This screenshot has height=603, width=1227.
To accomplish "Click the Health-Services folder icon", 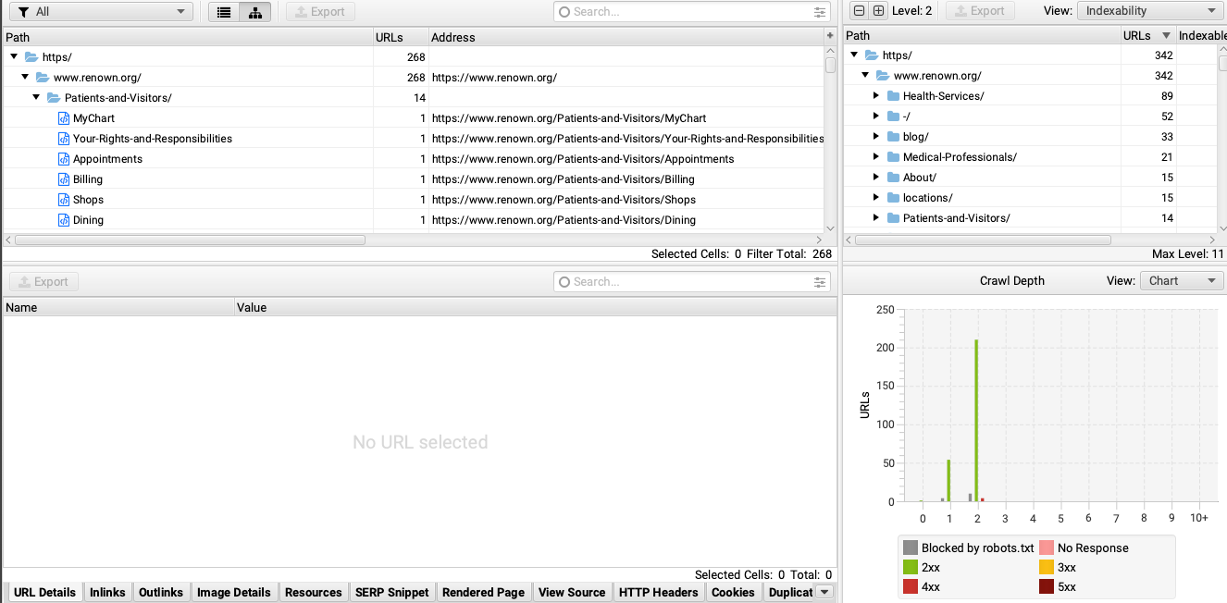I will [893, 96].
